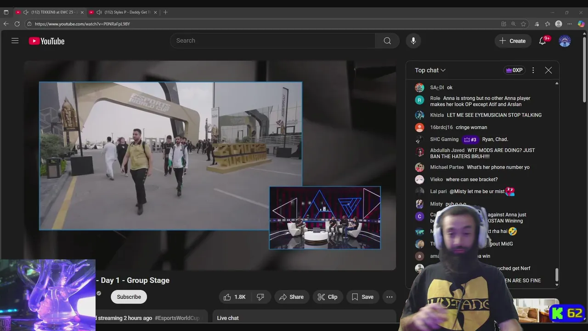Open browser settings and more ellipsis

pyautogui.click(x=570, y=24)
